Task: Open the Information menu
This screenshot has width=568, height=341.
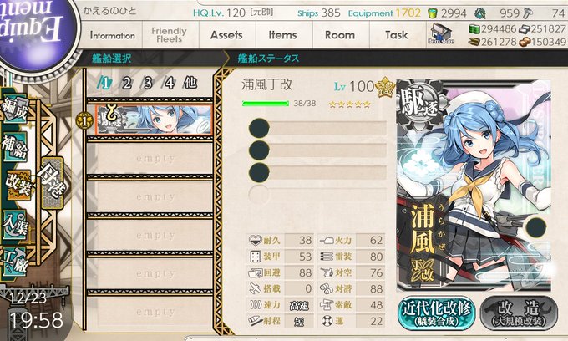Action: 112,35
